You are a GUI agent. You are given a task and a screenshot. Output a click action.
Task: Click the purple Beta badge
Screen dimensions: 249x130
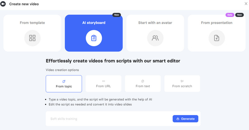230,15
